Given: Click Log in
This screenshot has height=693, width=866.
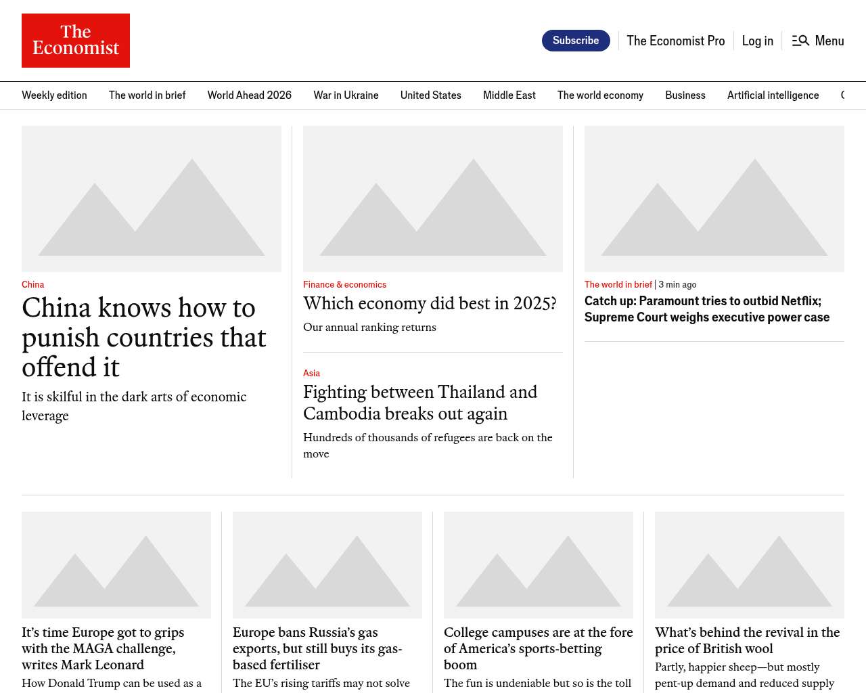Looking at the screenshot, I should point(757,41).
